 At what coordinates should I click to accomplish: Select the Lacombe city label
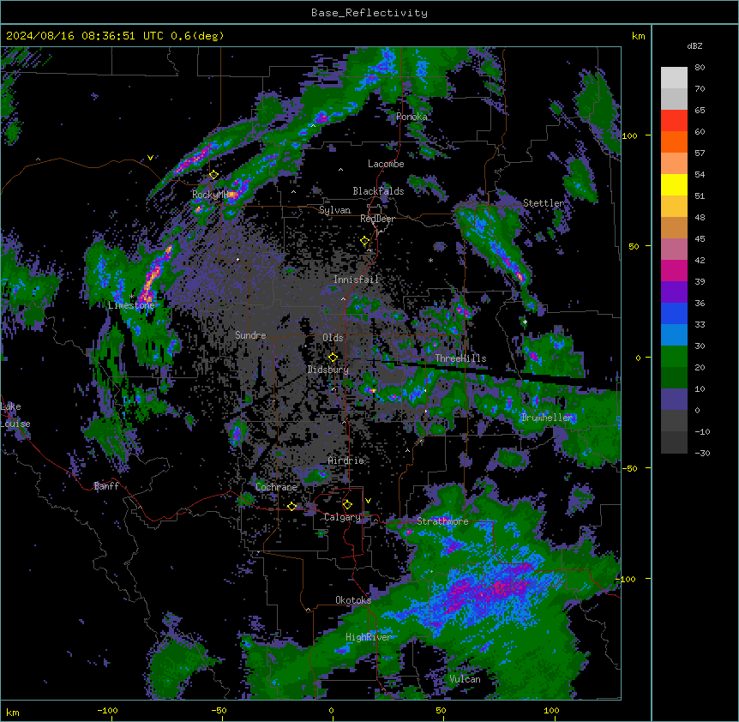tap(386, 164)
